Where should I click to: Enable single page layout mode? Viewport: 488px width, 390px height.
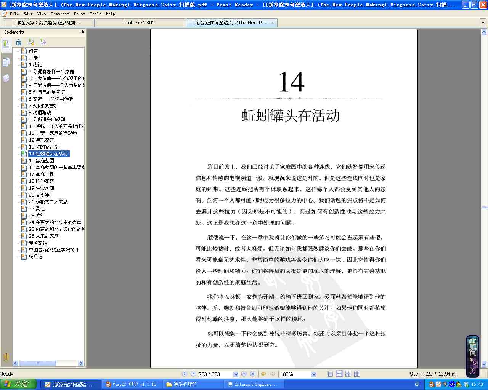tap(331, 374)
